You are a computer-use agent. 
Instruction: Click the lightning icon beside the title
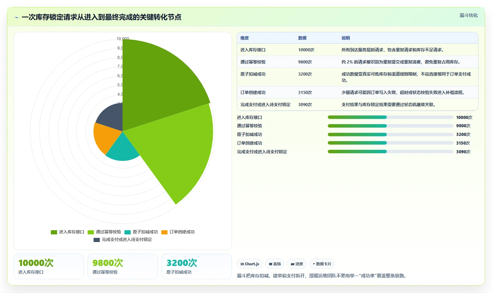[16, 17]
